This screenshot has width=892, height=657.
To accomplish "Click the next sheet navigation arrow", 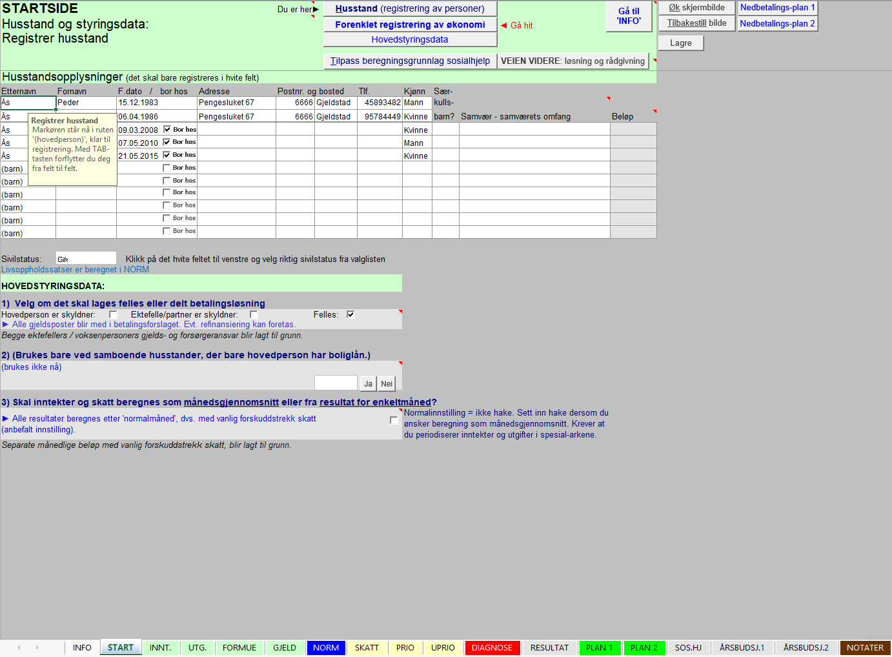I will (37, 647).
